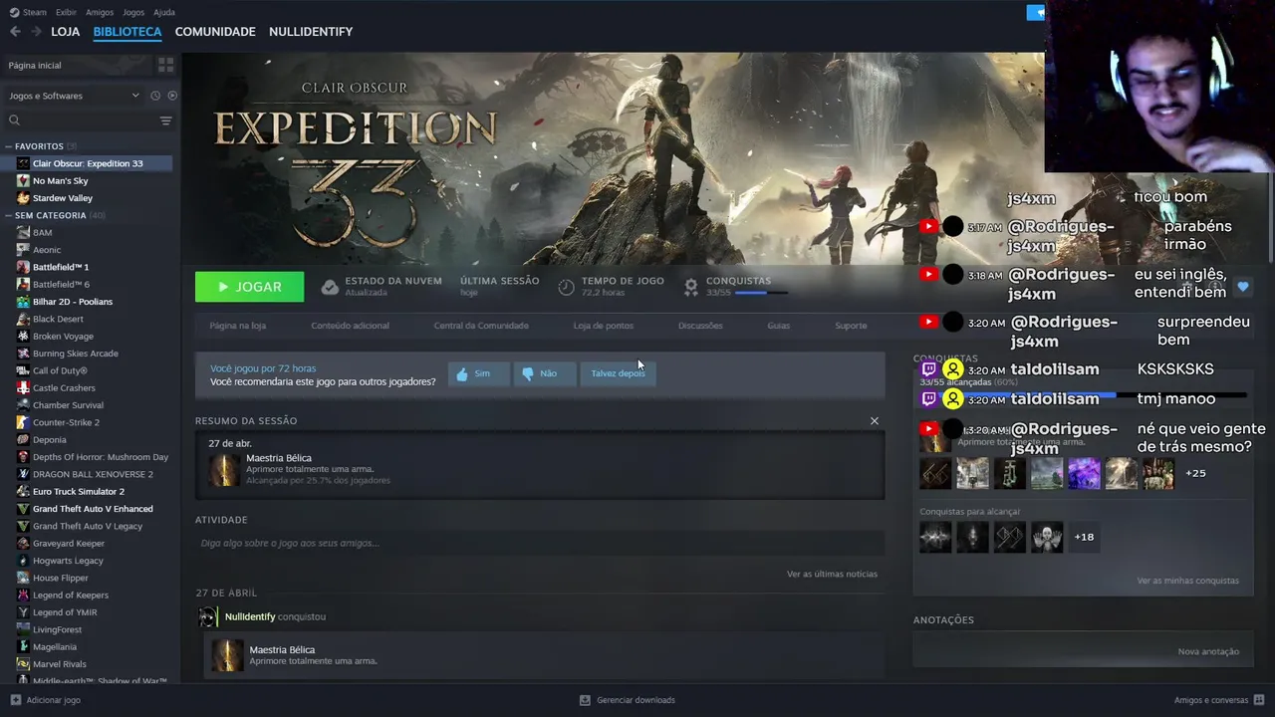Screen dimensions: 1275x717
Task: Collapse the FAVORITOS category
Action: (9, 146)
